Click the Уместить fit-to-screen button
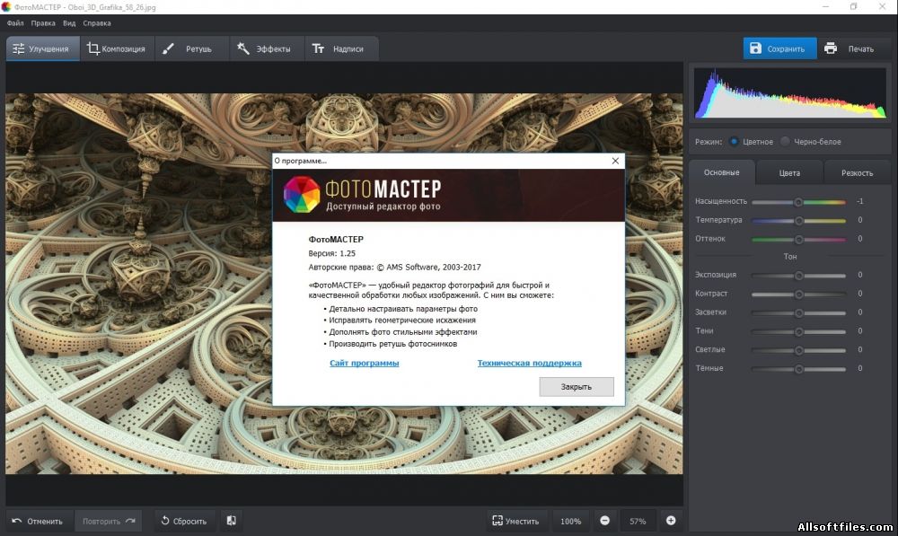The width and height of the screenshot is (898, 536). [516, 521]
